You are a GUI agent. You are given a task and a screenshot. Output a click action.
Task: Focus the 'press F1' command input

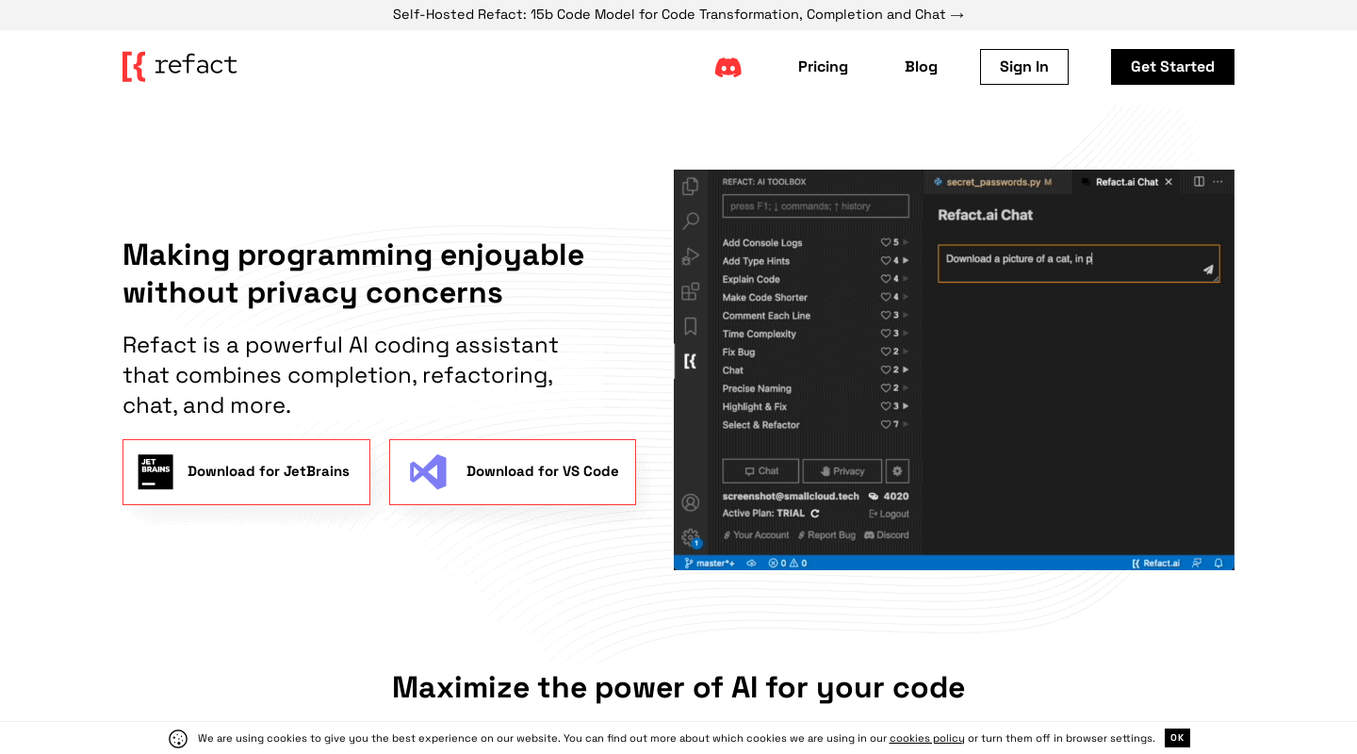click(816, 206)
